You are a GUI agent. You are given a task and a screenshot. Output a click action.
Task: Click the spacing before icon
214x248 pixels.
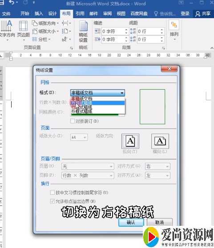[x=133, y=31]
